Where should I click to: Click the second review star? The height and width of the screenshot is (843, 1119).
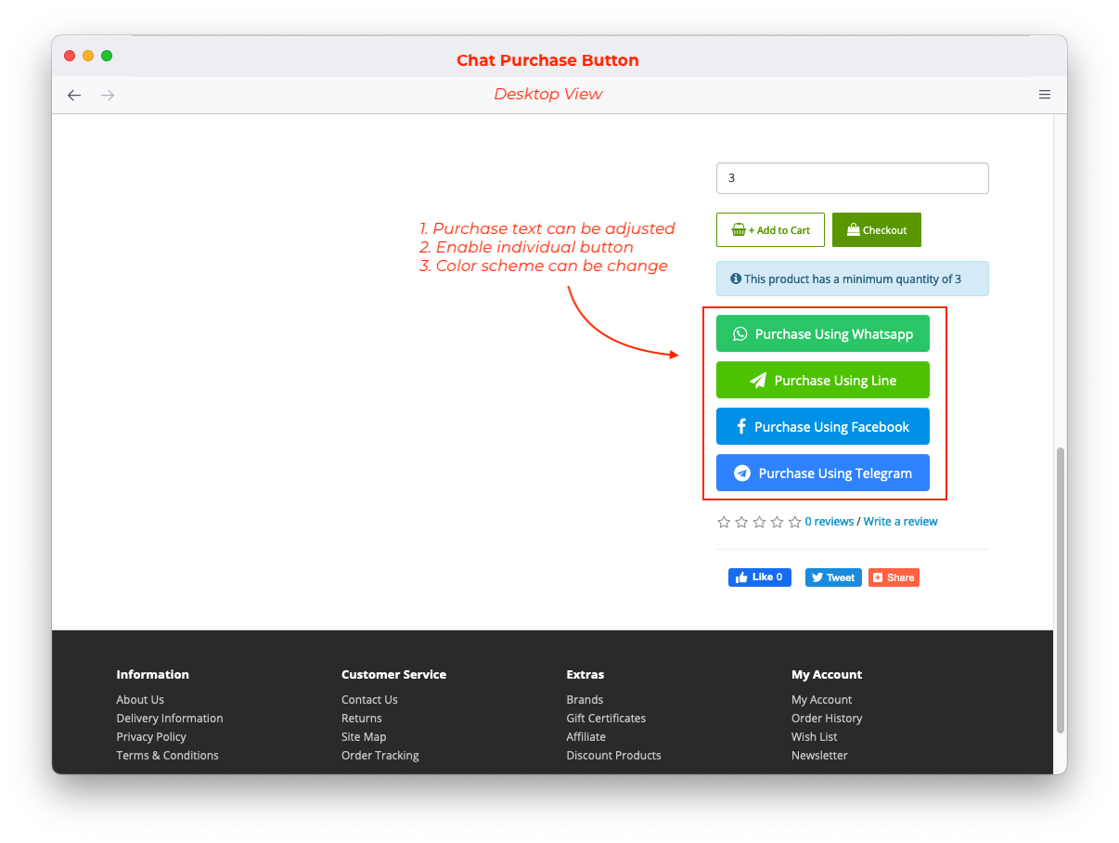click(x=741, y=522)
